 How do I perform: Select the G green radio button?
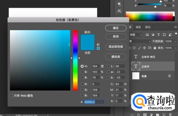[x=82, y=90]
